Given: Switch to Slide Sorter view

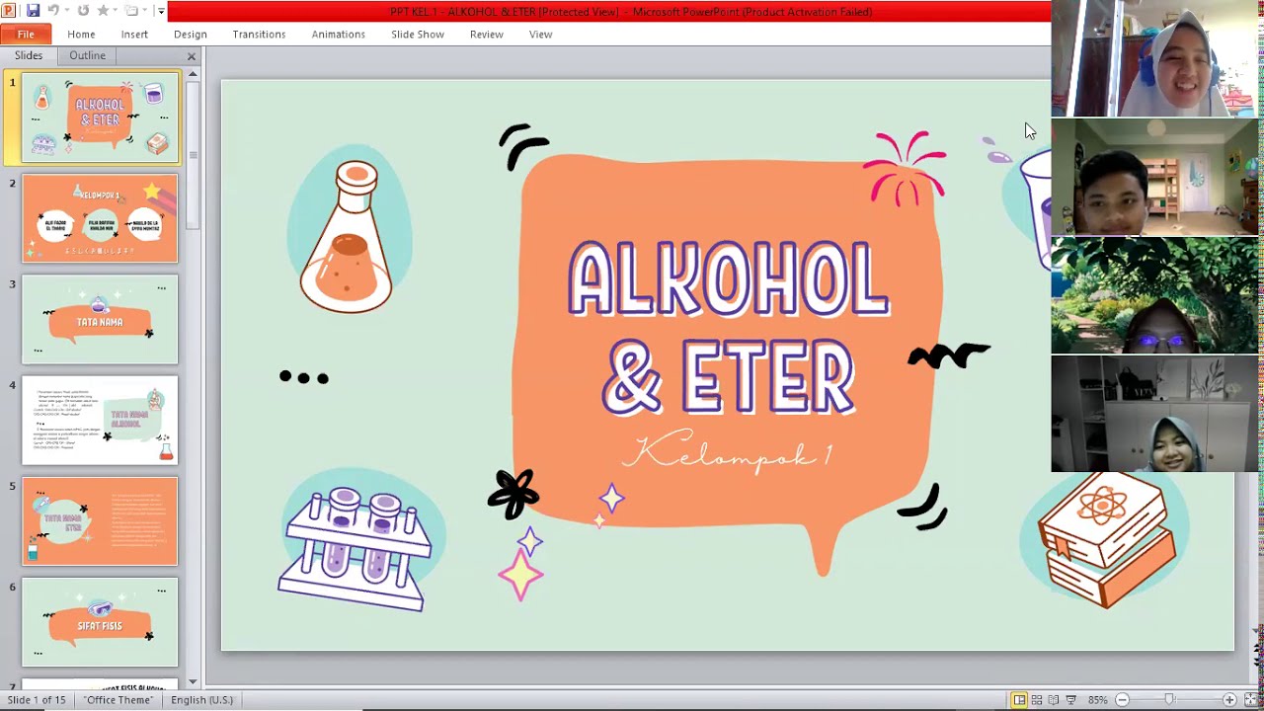Looking at the screenshot, I should tap(1037, 700).
